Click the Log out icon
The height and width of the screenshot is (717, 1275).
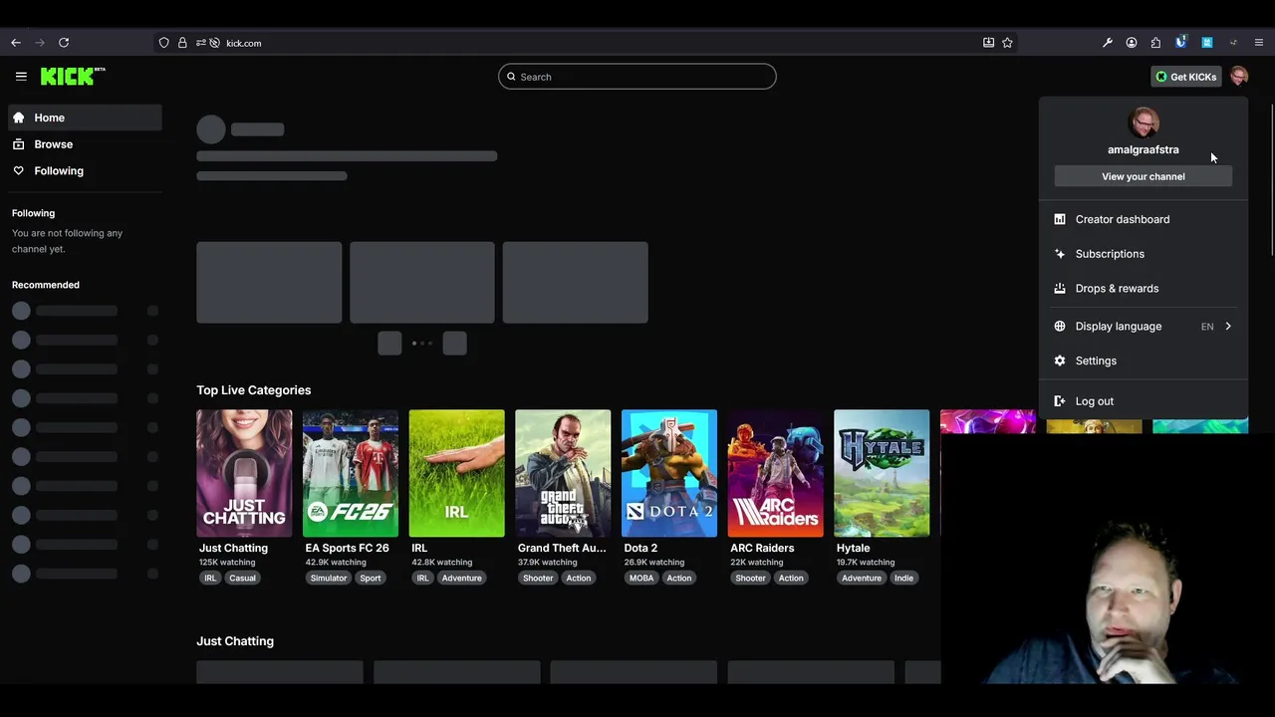(x=1060, y=401)
